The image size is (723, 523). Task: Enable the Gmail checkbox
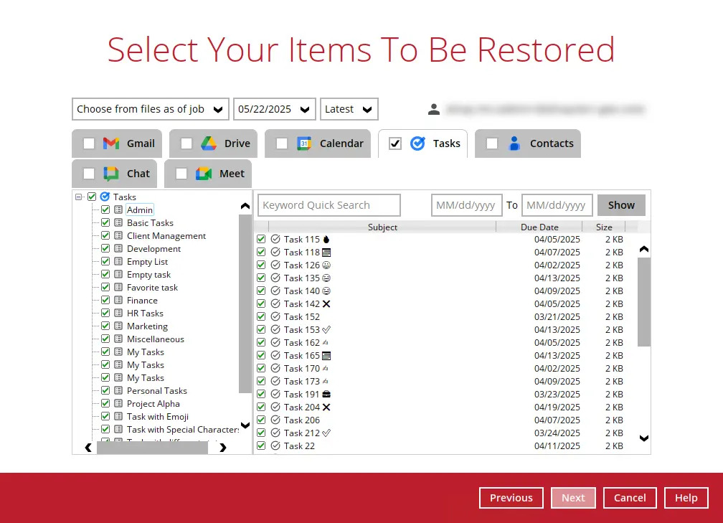click(89, 143)
